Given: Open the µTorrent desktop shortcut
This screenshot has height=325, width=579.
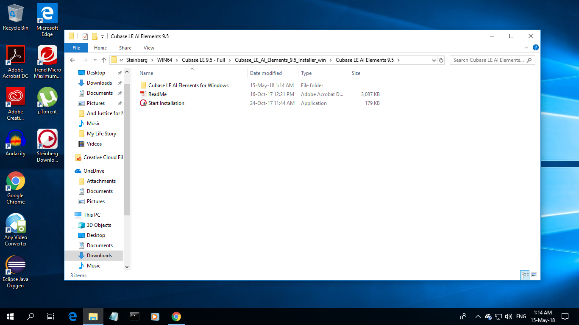Looking at the screenshot, I should 47,101.
